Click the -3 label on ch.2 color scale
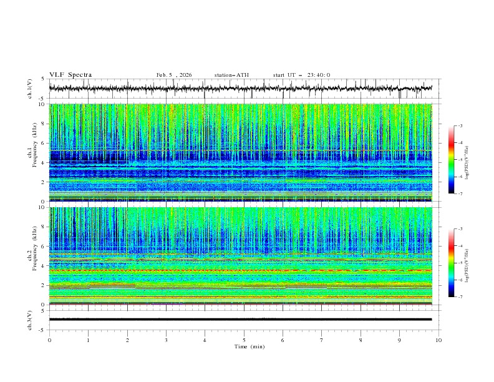494x382 pixels. pyautogui.click(x=460, y=229)
